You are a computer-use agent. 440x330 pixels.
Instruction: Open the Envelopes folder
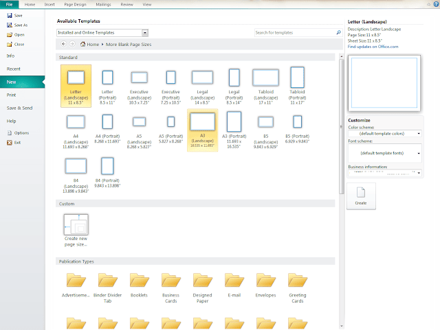[266, 285]
